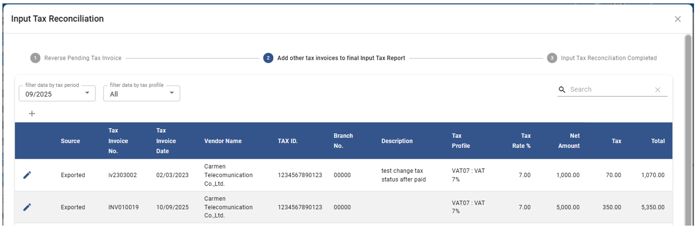
Task: Type in the Search input field
Action: tap(610, 90)
